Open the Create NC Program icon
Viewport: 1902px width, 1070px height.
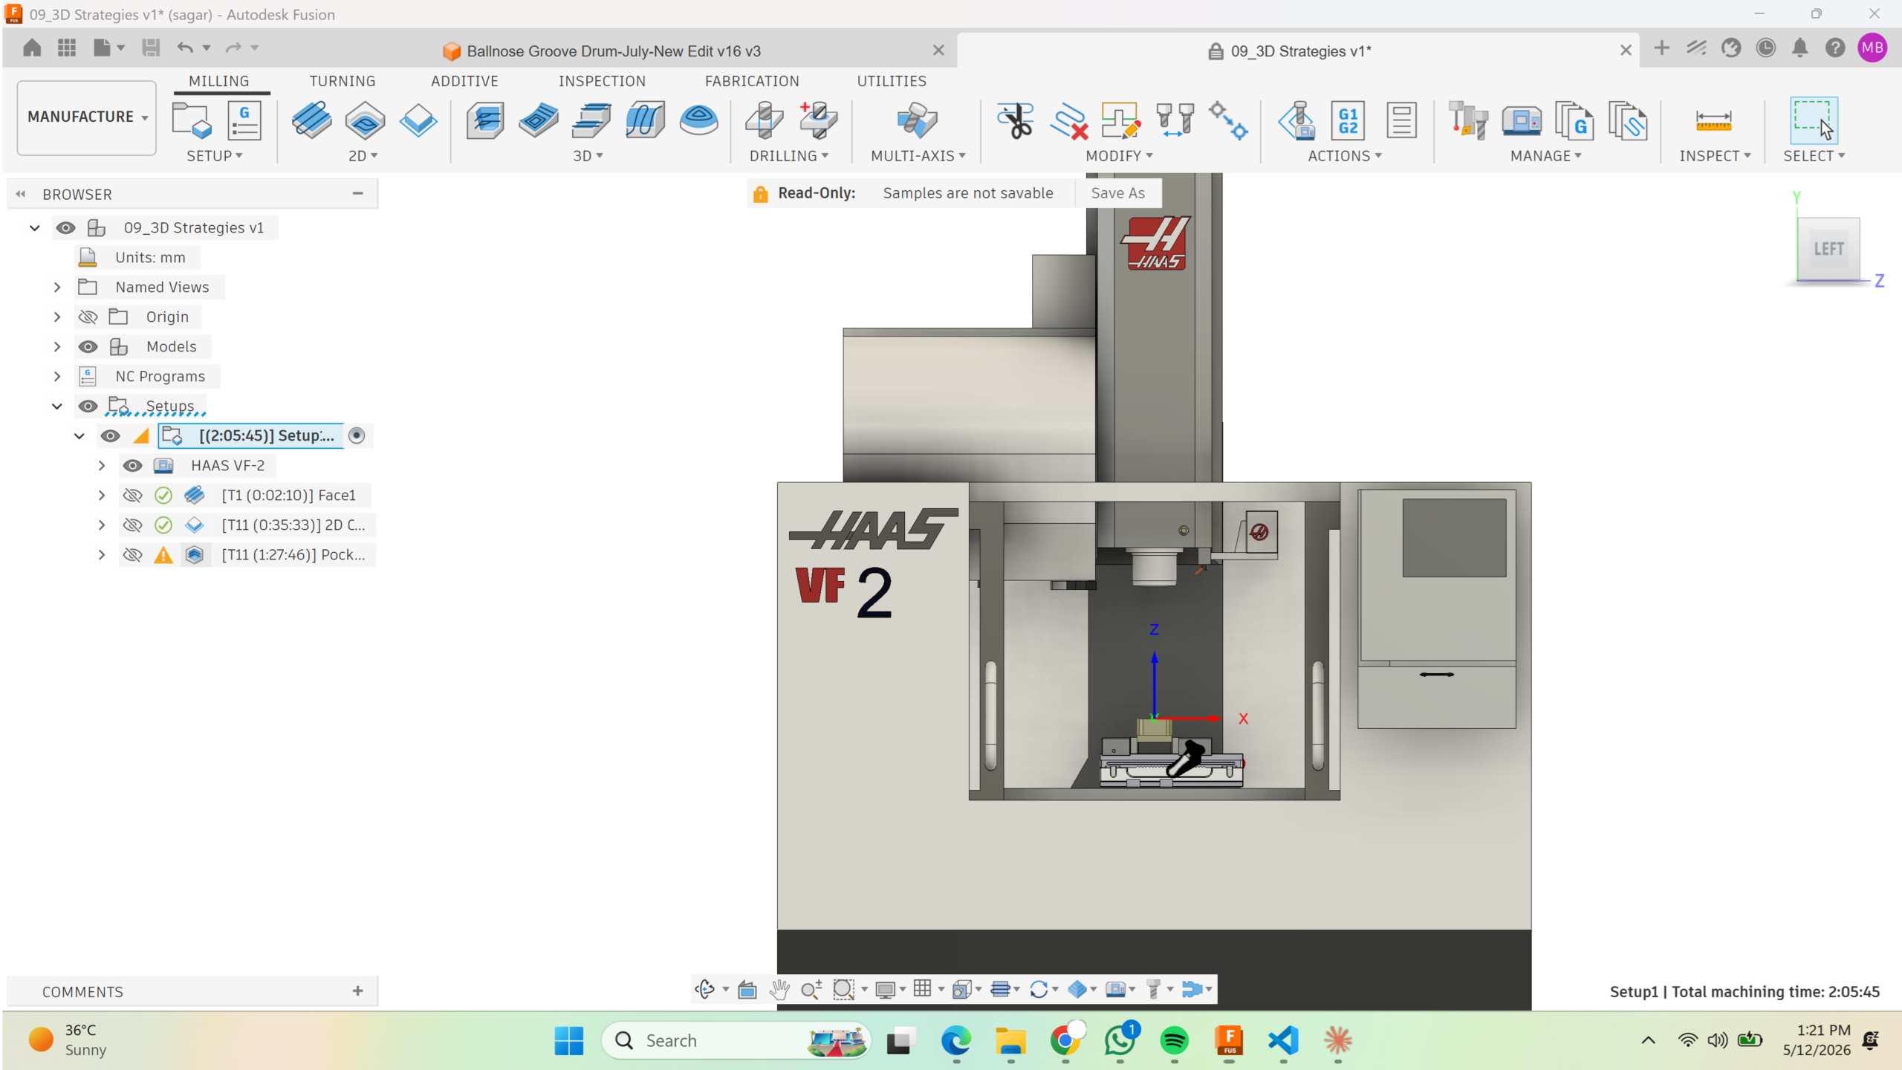[244, 120]
